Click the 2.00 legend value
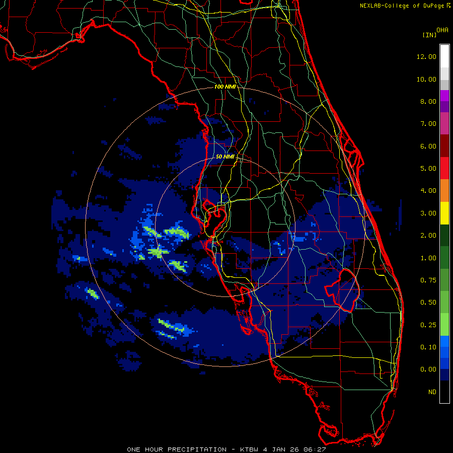 coord(428,236)
